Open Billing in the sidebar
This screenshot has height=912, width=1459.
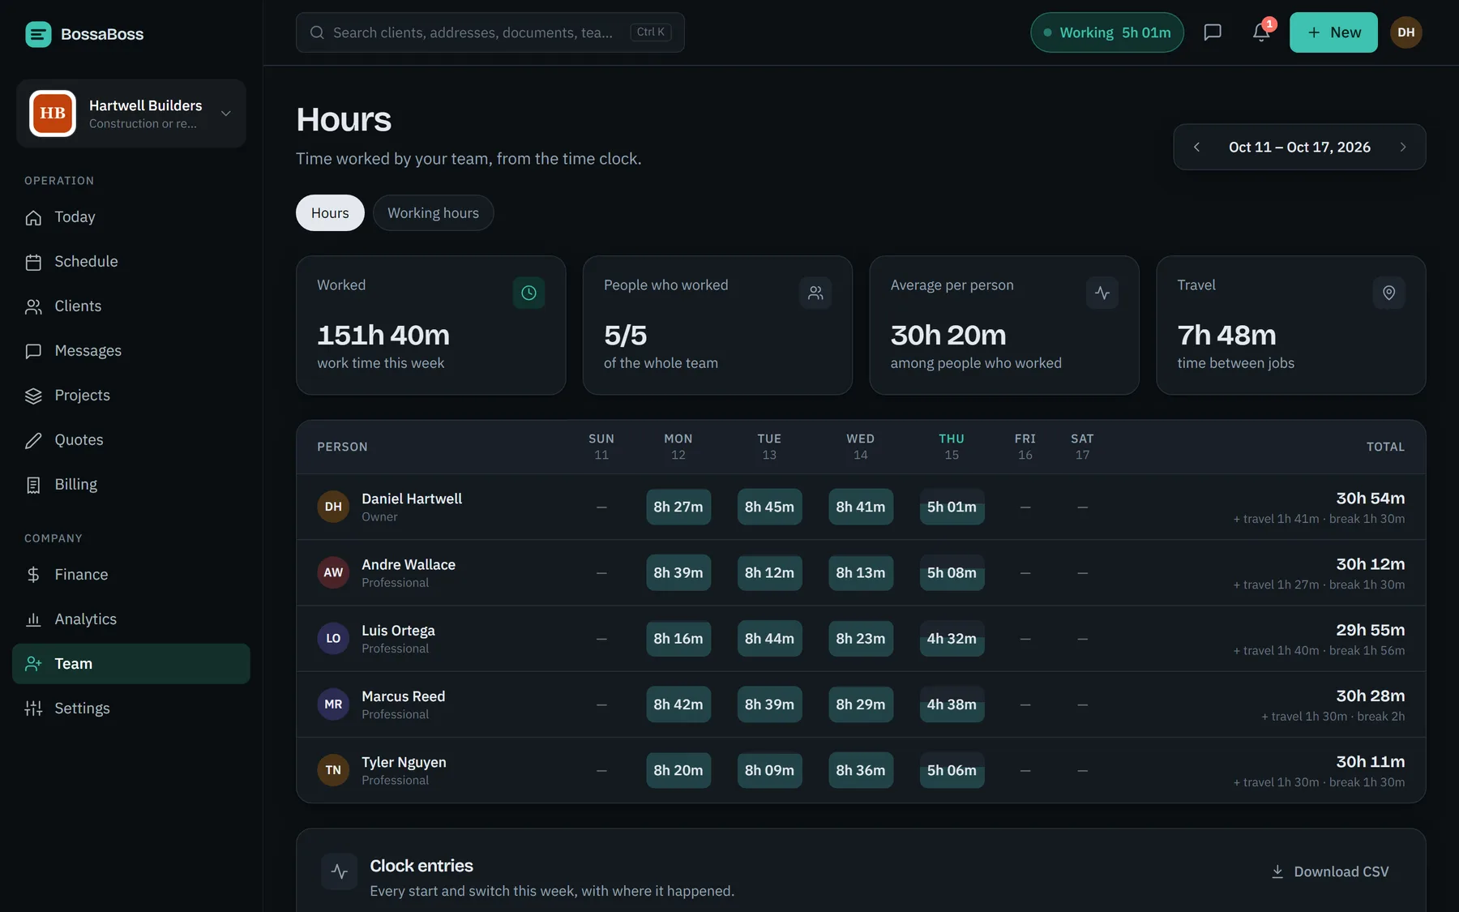(131, 485)
